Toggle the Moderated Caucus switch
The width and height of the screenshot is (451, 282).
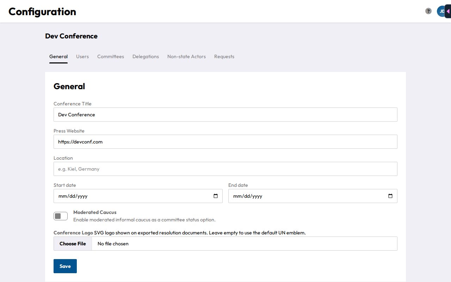(61, 216)
